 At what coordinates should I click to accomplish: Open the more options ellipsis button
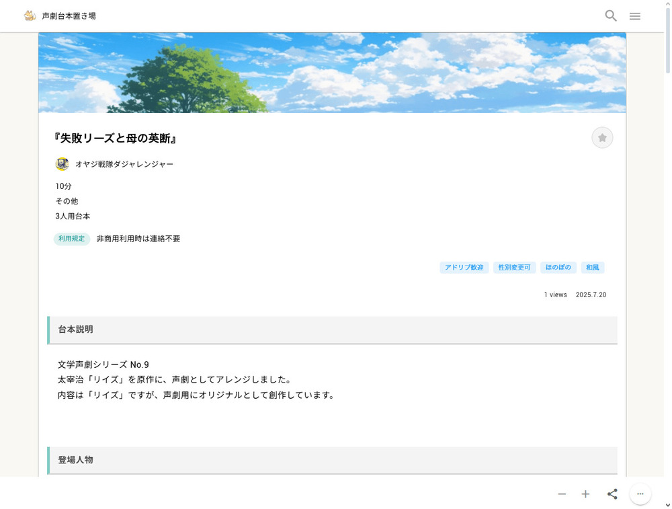click(640, 494)
